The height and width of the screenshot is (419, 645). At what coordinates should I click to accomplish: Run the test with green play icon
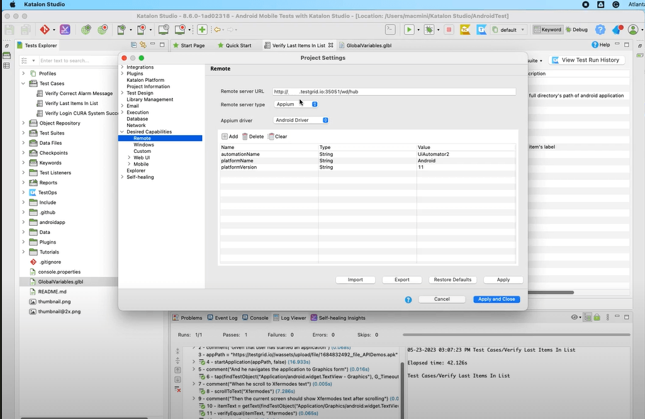pos(409,30)
